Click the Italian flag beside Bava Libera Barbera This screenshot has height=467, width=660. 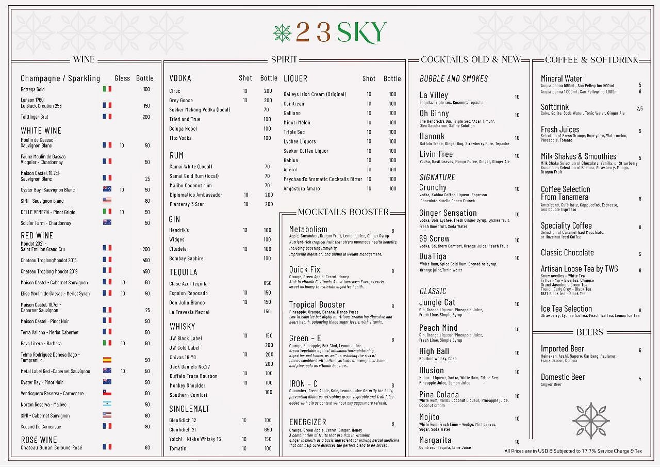(107, 343)
